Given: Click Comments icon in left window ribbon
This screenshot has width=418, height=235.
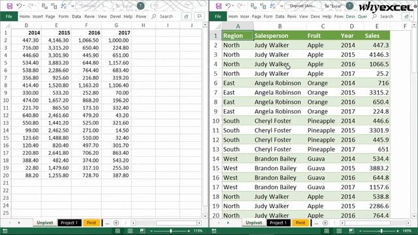Looking at the screenshot, I should 199,16.
